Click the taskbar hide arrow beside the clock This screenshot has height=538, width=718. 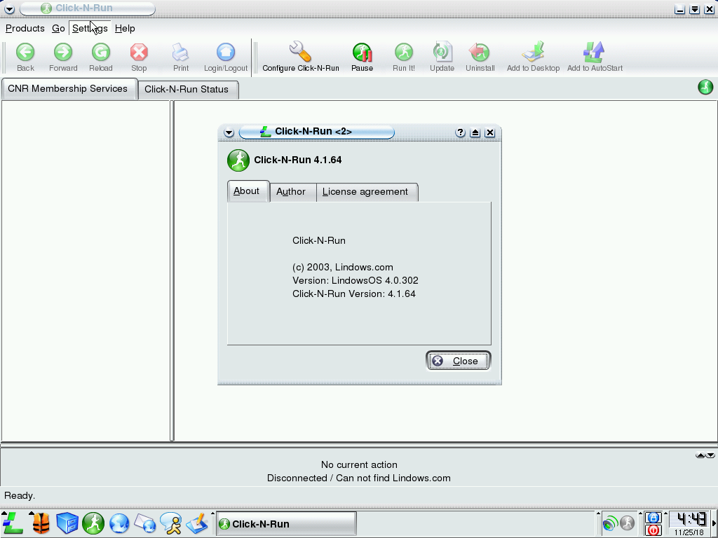coord(713,523)
